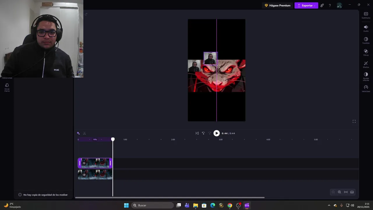Select the bottom track video clip
Viewport: 373px width, 210px height.
click(x=95, y=175)
